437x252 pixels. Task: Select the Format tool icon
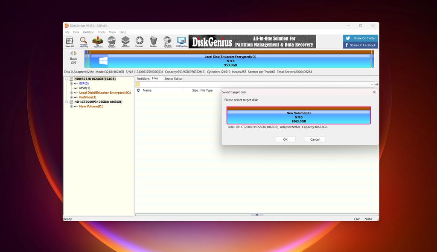pos(139,41)
